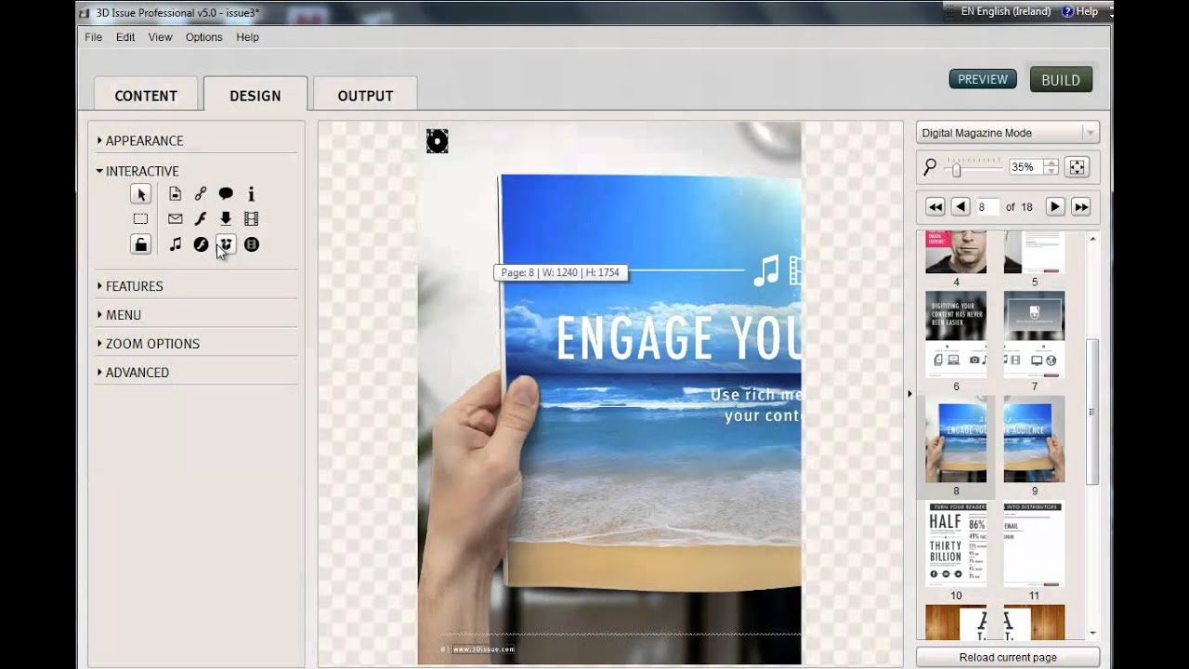
Task: Pick the page link tool icon
Action: pos(175,194)
